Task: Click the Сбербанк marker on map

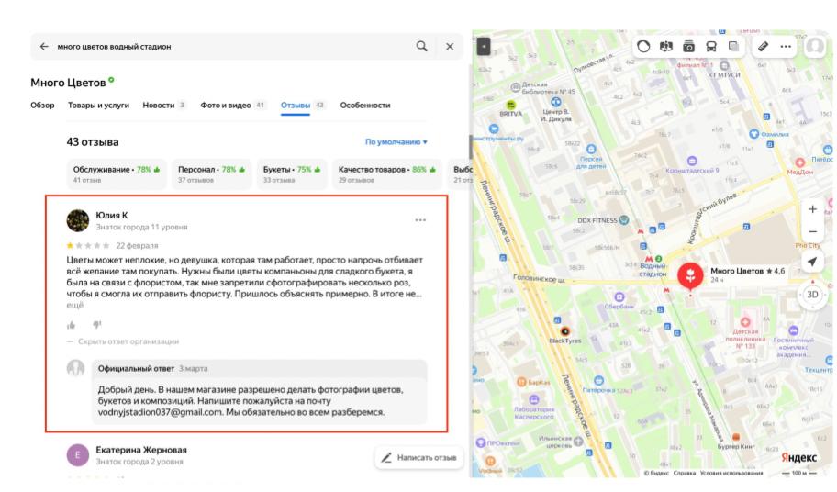Action: click(x=619, y=297)
